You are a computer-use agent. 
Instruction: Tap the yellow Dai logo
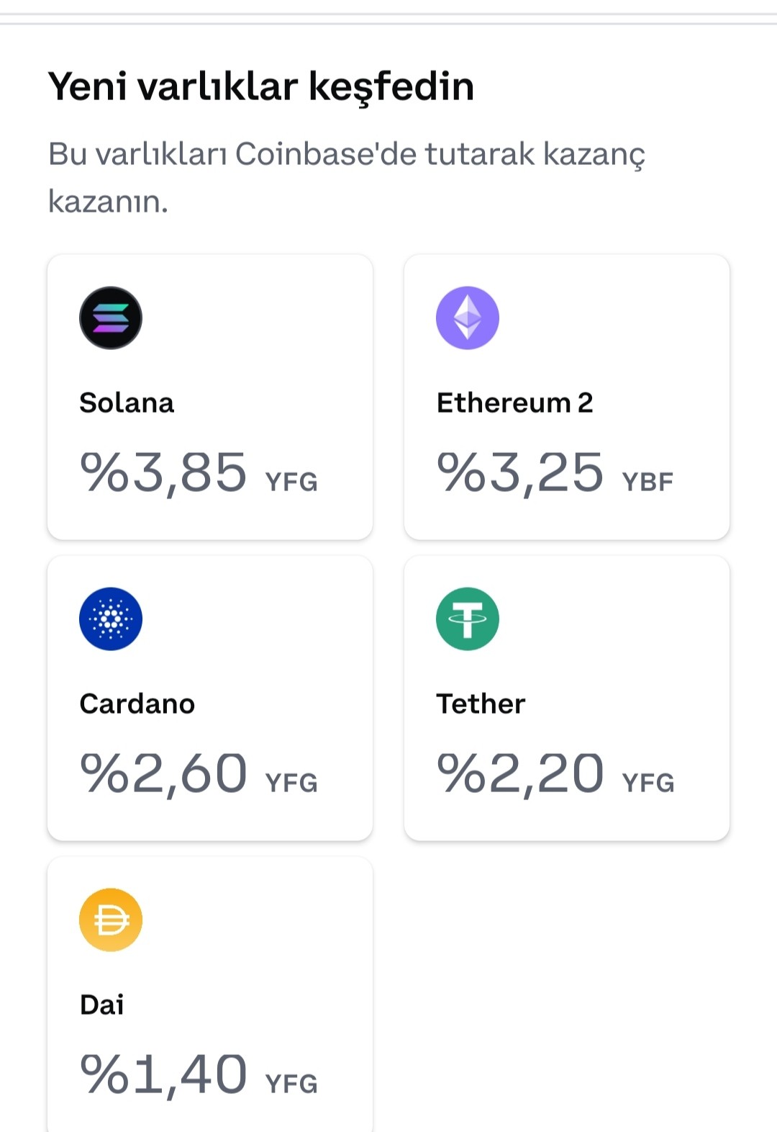pyautogui.click(x=111, y=920)
